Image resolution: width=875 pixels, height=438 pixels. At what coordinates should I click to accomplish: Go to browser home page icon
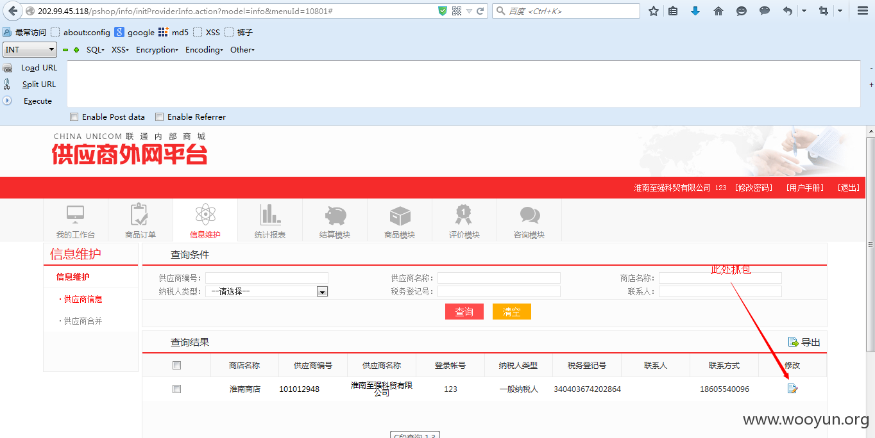[x=718, y=11]
